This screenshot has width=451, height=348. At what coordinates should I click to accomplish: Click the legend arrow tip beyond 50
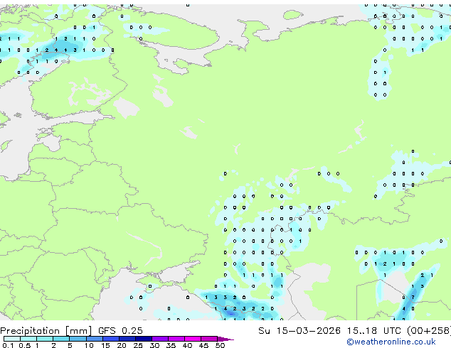[x=225, y=339]
